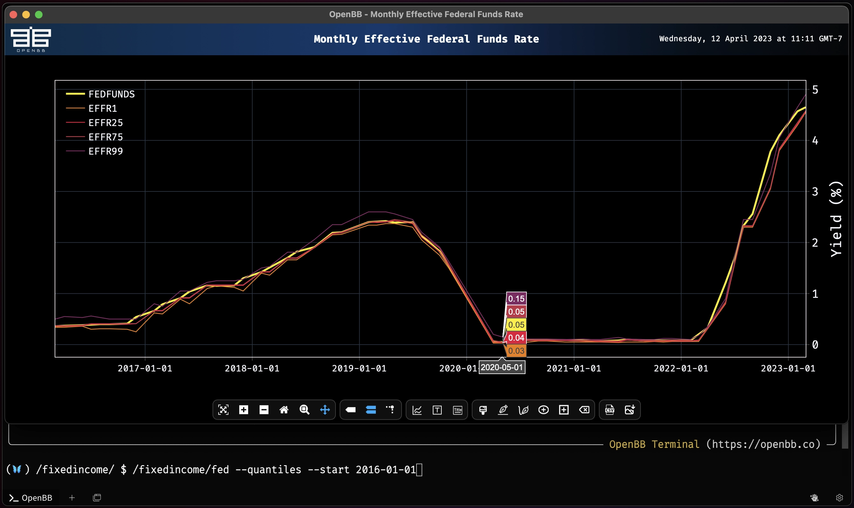The height and width of the screenshot is (508, 854).
Task: Click the date and time text in header
Action: click(x=750, y=39)
